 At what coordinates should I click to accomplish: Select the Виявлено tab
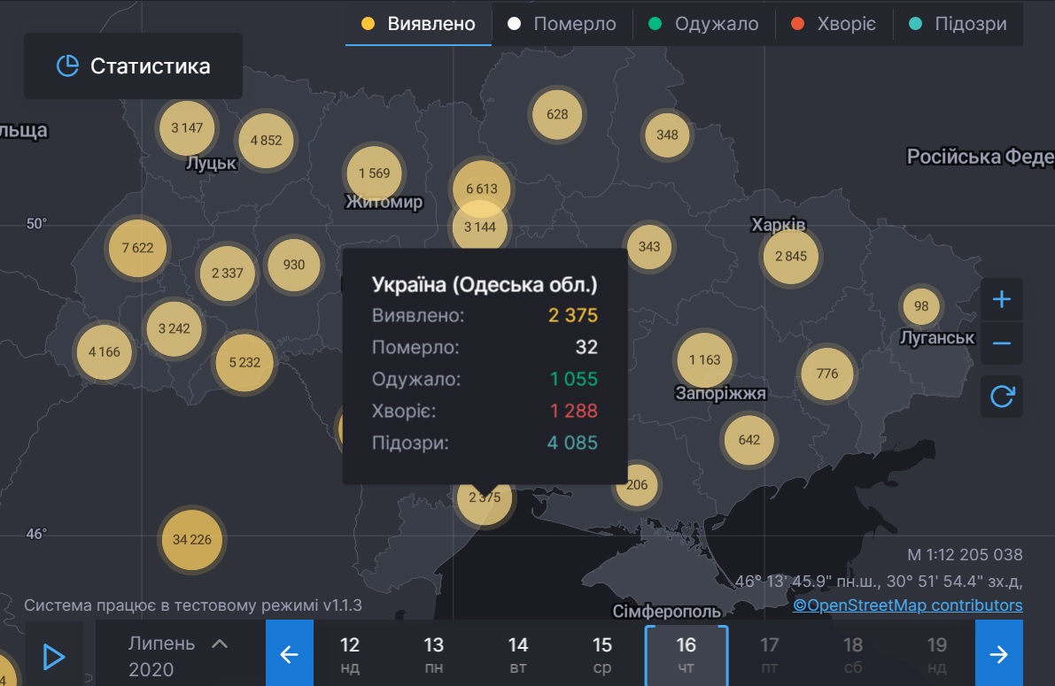click(x=418, y=24)
